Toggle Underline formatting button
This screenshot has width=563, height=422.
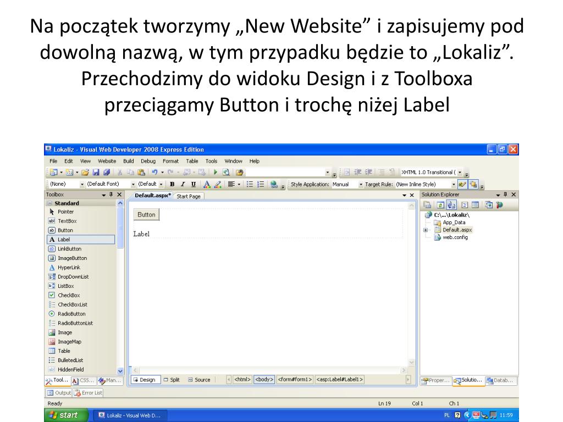(194, 184)
